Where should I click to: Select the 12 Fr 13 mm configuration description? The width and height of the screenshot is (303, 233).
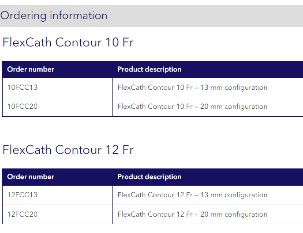192,195
